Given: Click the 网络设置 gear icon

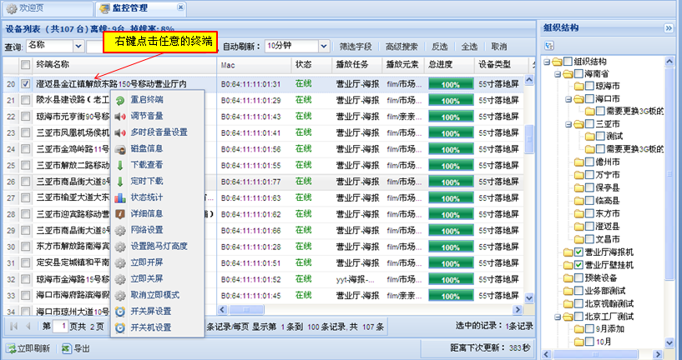Looking at the screenshot, I should pos(121,230).
